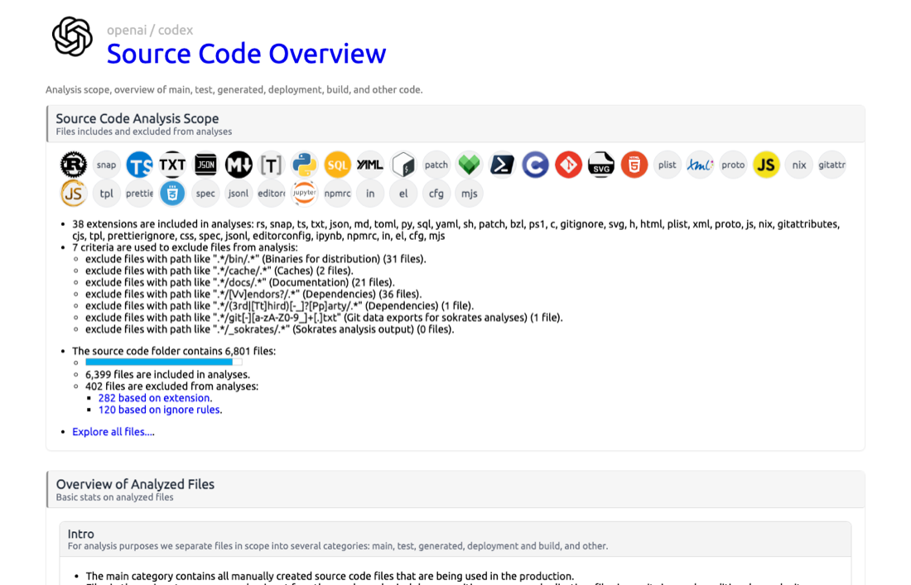Click the snap extension badge
The height and width of the screenshot is (585, 911).
pos(106,165)
